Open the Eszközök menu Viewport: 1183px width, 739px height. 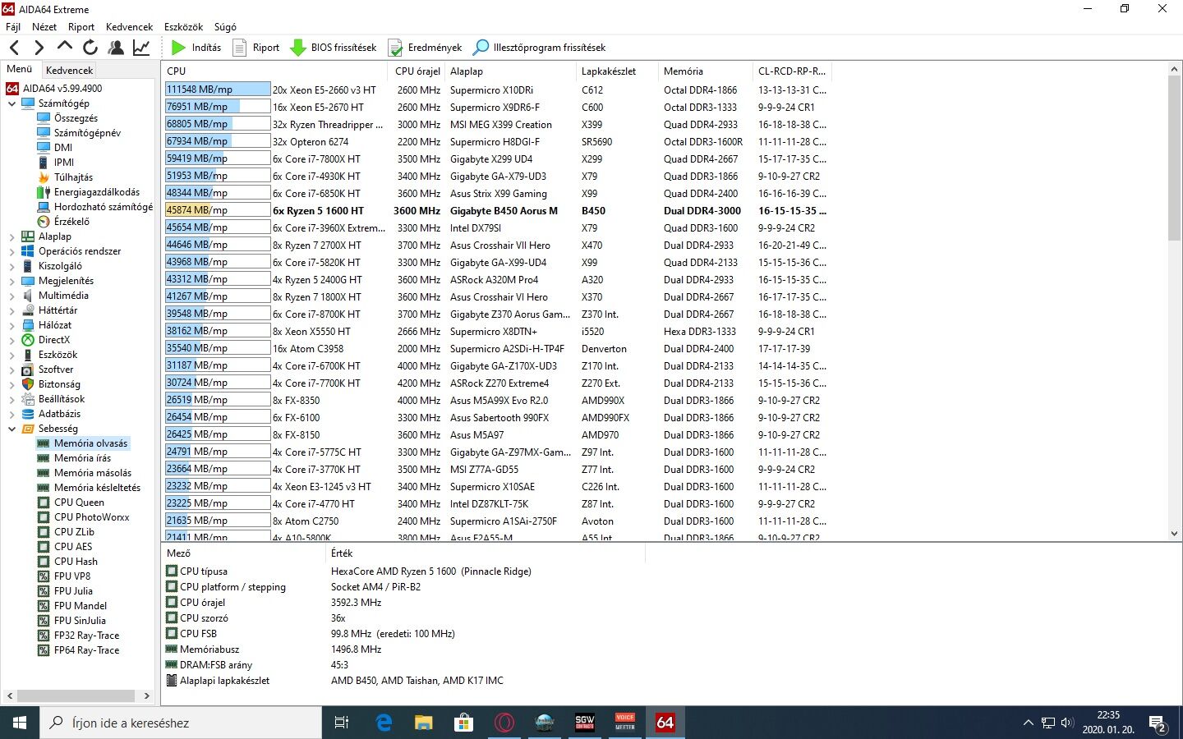[183, 27]
